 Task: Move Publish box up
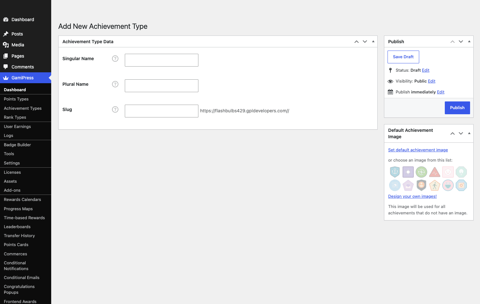[x=452, y=42]
